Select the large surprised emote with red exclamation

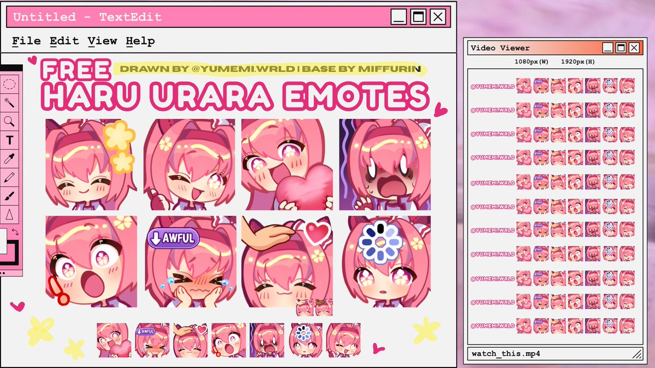tap(91, 262)
